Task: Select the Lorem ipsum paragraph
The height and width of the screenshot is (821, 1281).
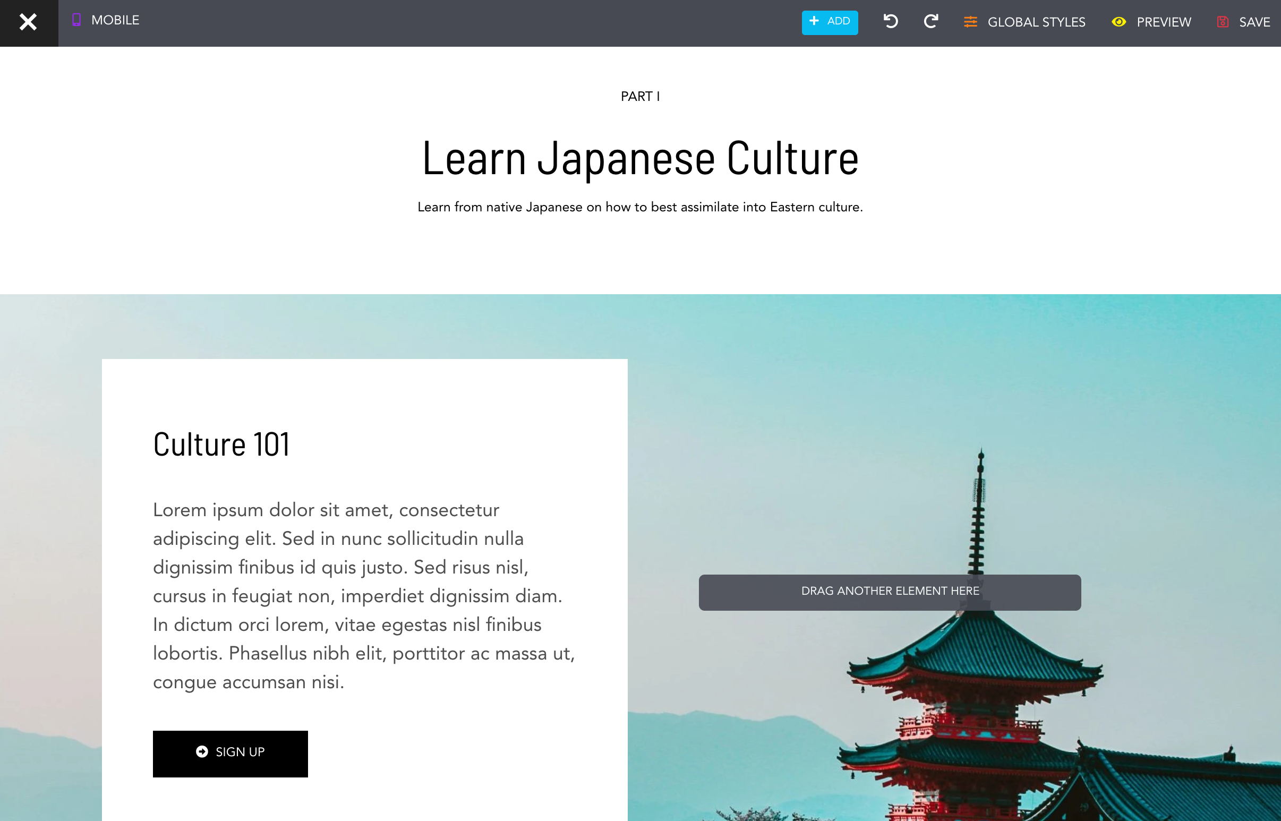Action: [364, 595]
